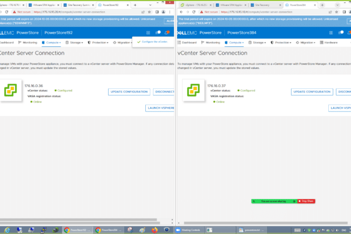Click LAUNCH VSPHERE in PowerStore384 window
The width and height of the screenshot is (351, 234).
point(340,108)
